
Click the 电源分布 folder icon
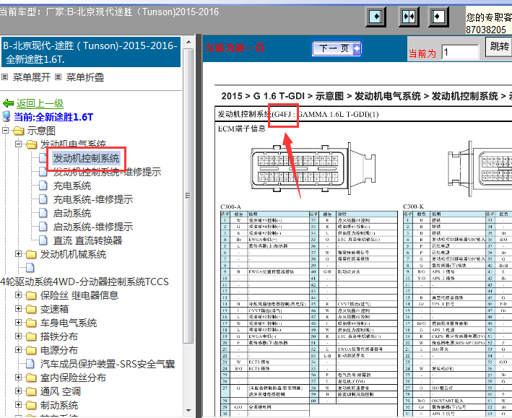tap(32, 350)
